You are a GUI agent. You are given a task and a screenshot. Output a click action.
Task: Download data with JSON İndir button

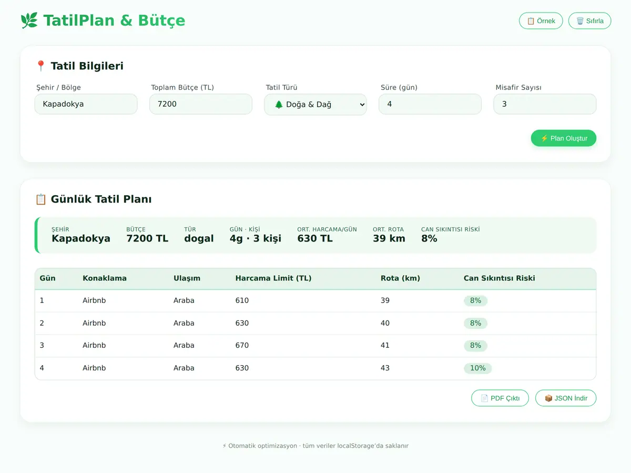[566, 398]
